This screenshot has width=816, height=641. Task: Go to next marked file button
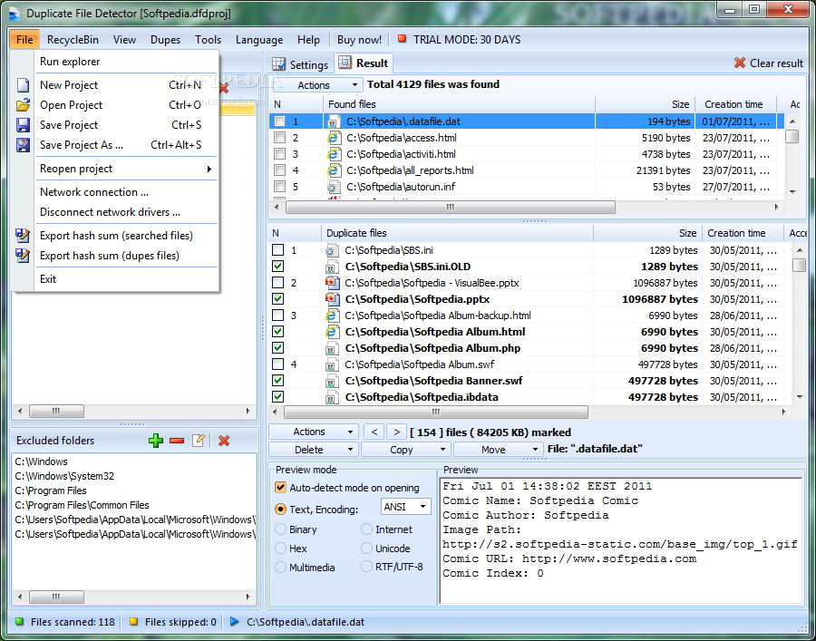[396, 432]
